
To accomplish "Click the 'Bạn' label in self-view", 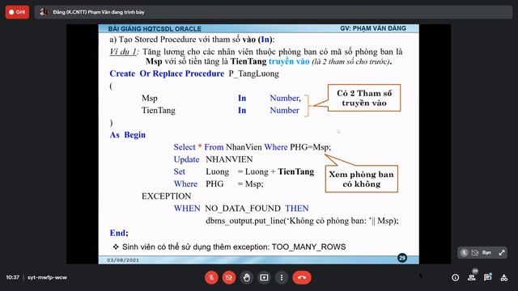I will click(486, 253).
